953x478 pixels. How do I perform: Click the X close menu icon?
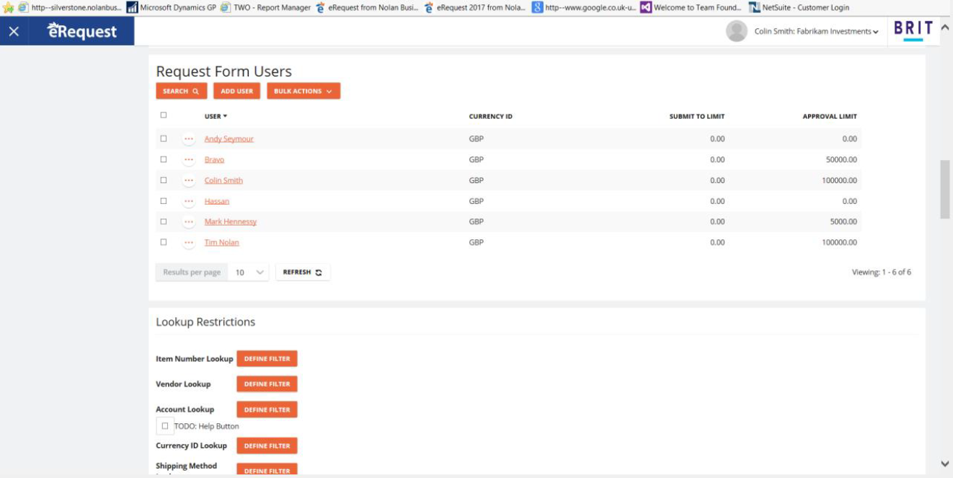coord(14,32)
